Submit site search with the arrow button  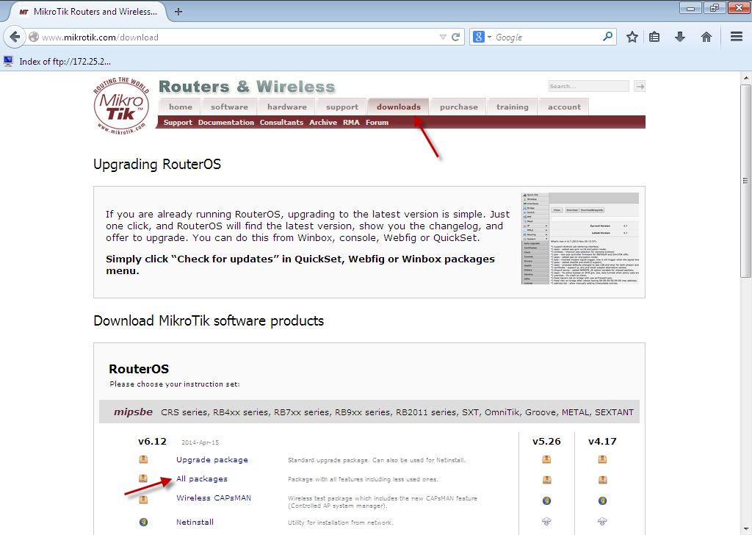640,87
